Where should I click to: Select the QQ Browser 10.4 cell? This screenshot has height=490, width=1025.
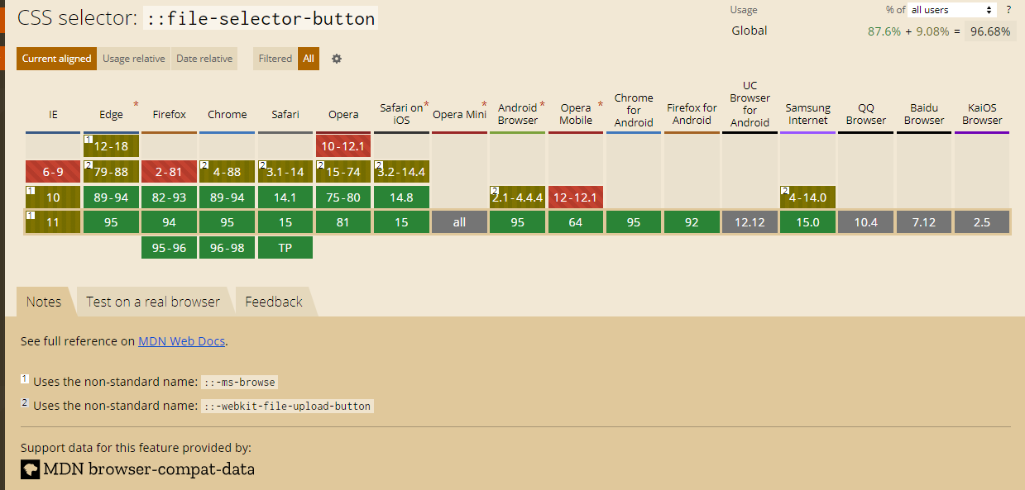[x=866, y=222]
